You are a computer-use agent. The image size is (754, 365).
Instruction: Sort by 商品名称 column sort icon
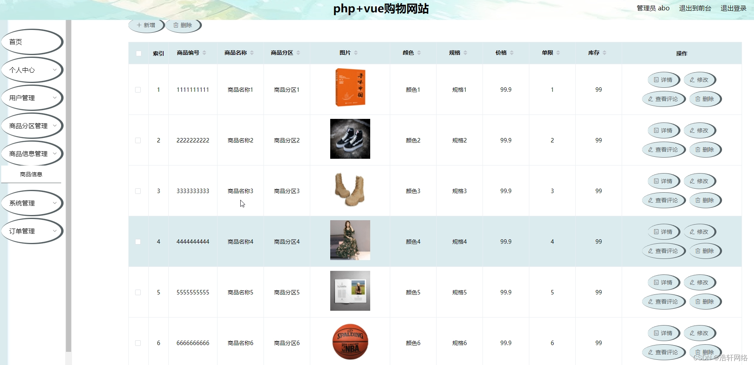252,53
